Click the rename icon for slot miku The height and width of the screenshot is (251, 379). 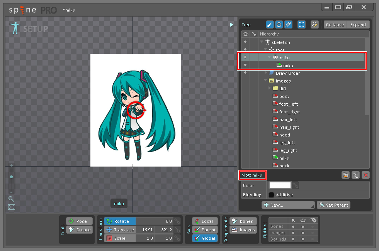click(x=355, y=175)
